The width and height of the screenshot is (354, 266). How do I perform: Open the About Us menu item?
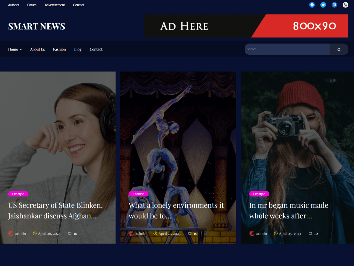click(x=37, y=49)
